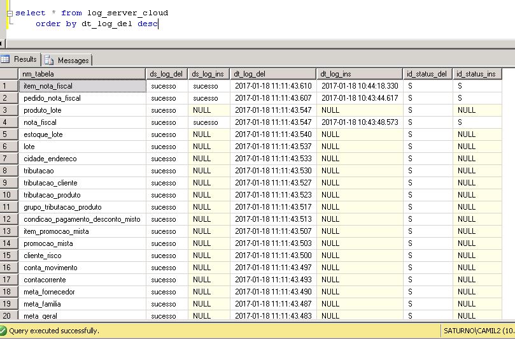
Task: Click timestamp 2017-01-18 11:11:43.483
Action: (x=273, y=315)
